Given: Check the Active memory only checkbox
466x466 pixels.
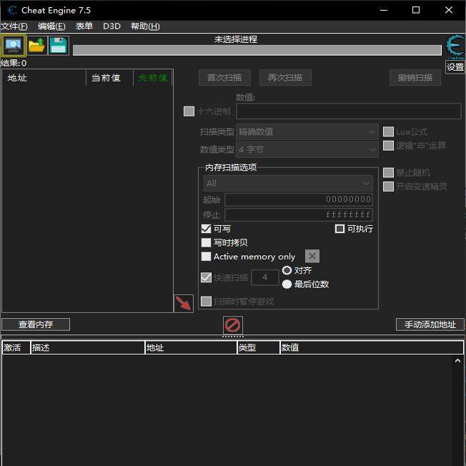Looking at the screenshot, I should pyautogui.click(x=207, y=257).
